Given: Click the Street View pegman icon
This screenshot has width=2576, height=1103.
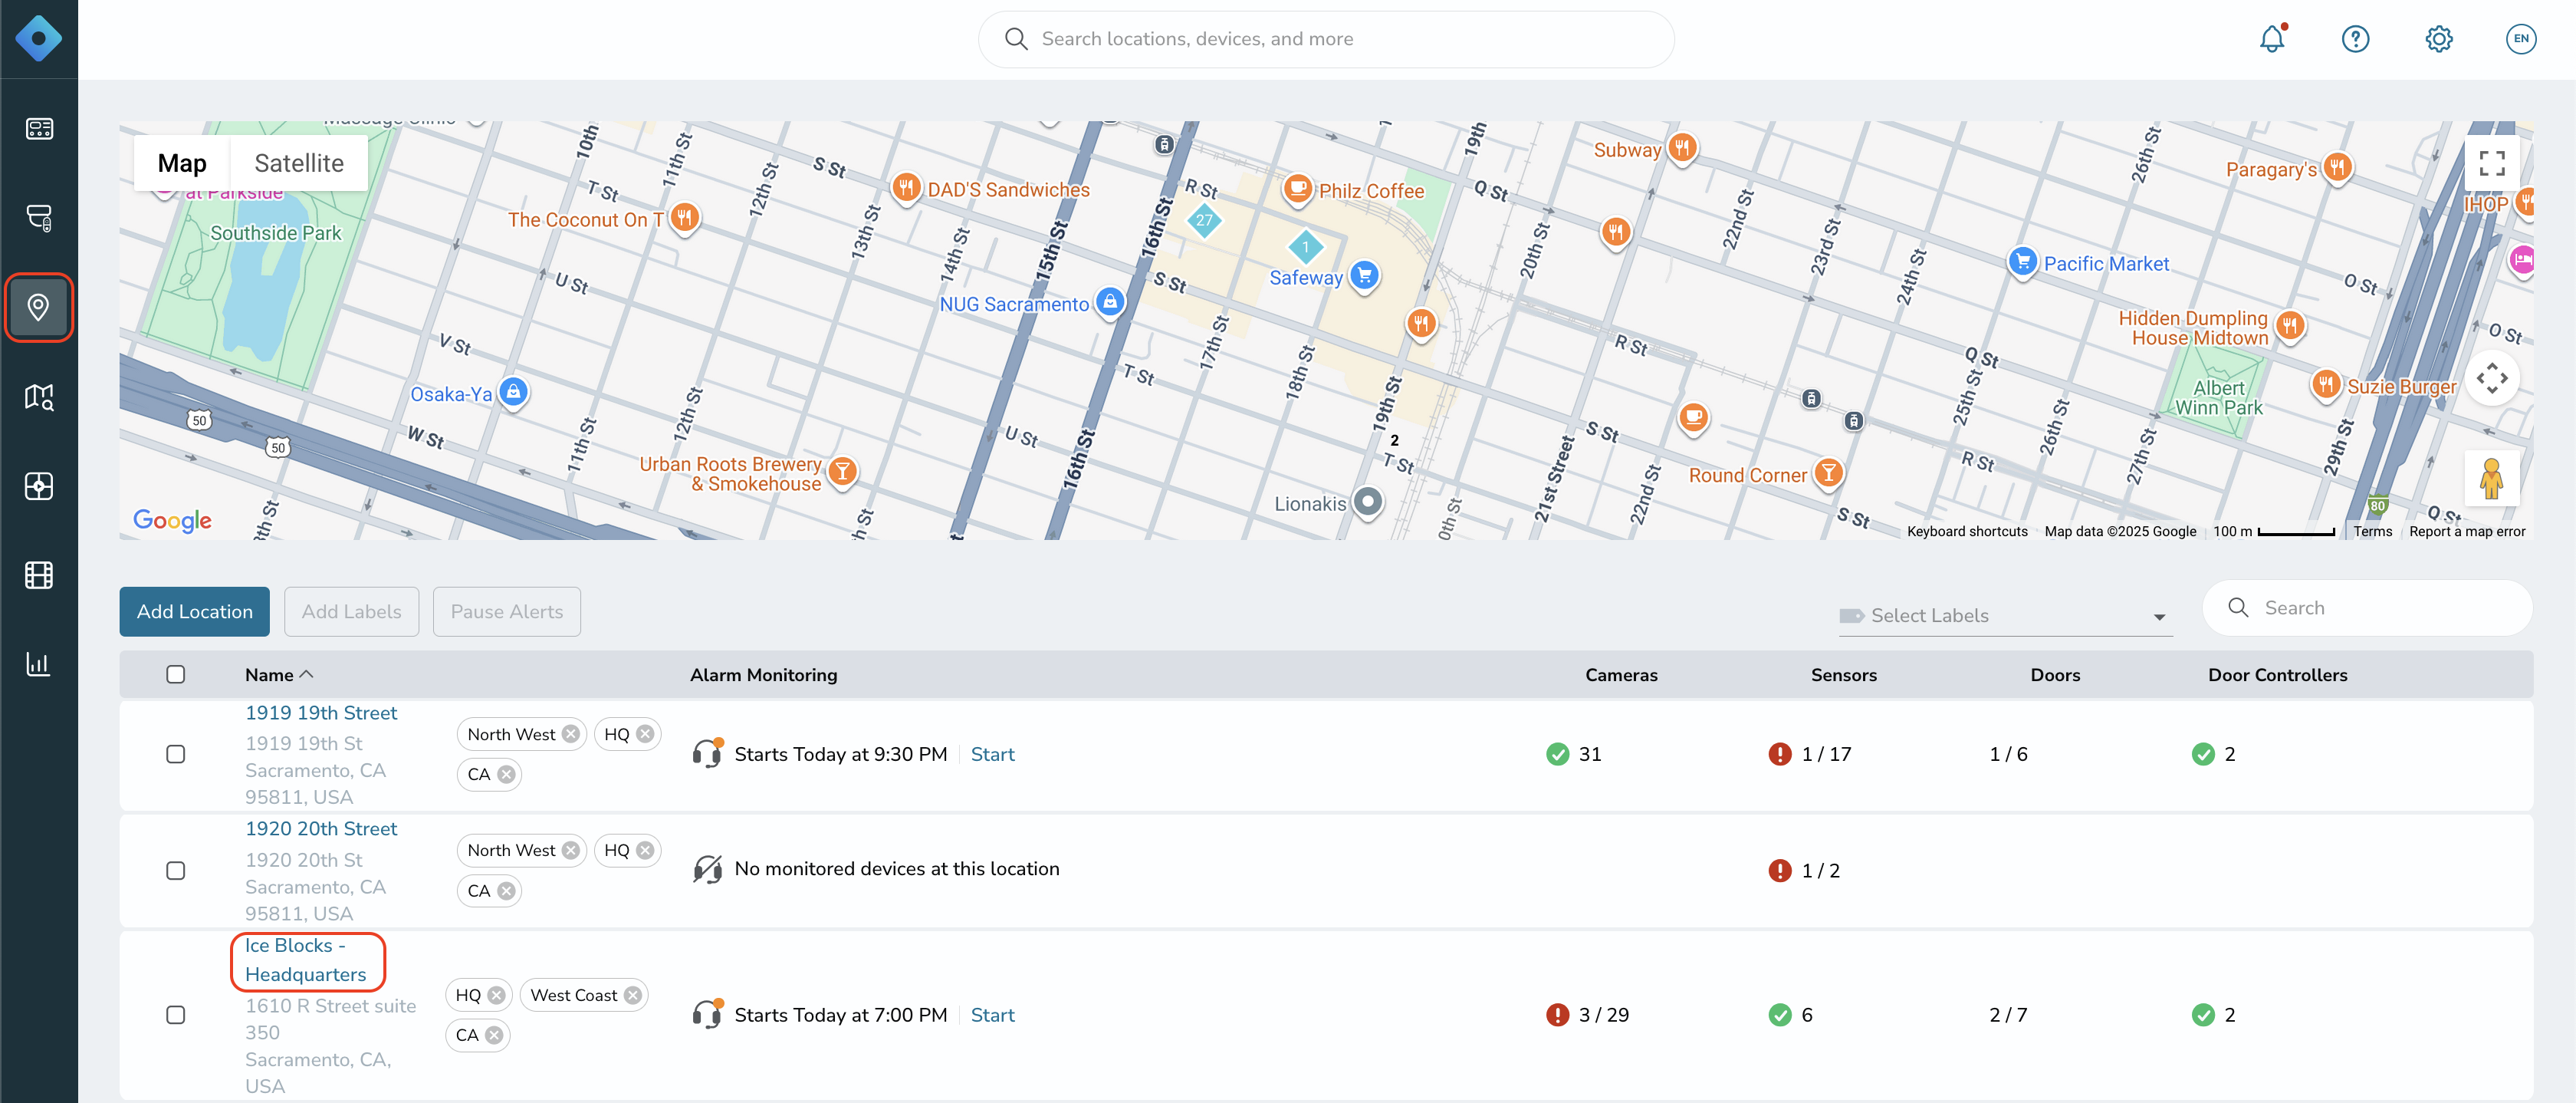Looking at the screenshot, I should pos(2491,479).
